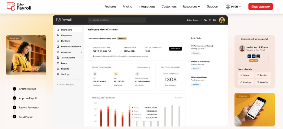Viewport: 283px width, 129px height.
Task: Click the users icon in top bar
Action: 205,20
